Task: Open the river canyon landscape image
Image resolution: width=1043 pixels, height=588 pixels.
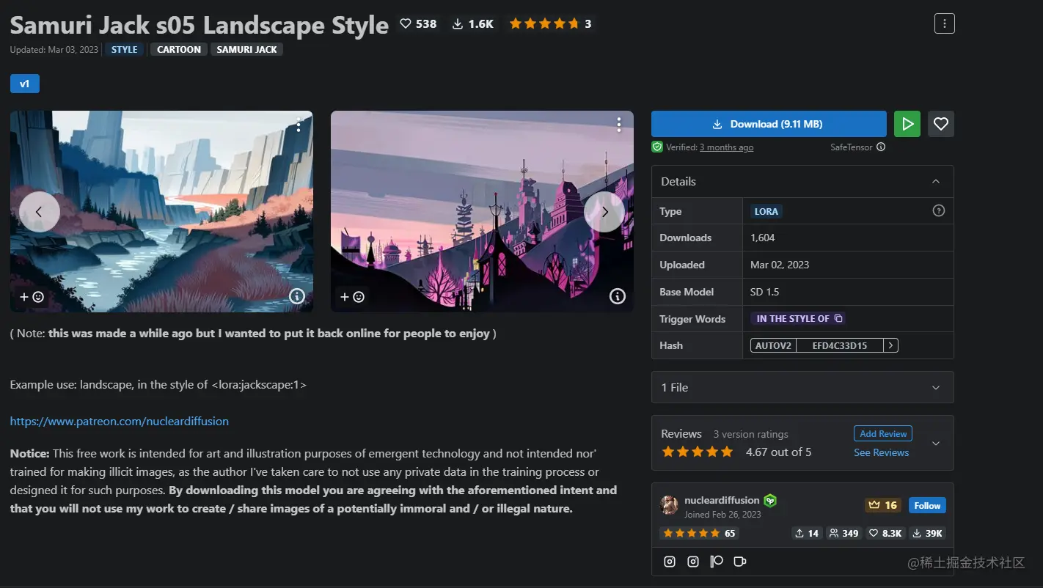Action: [x=161, y=211]
